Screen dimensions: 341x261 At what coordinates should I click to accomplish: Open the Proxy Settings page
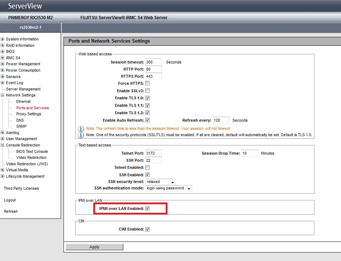coord(28,114)
